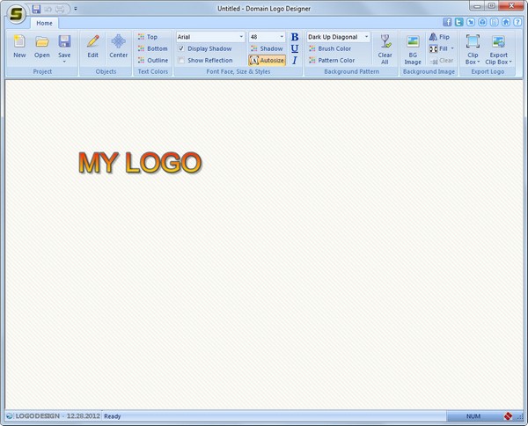Click the quick access undo icon

tap(48, 9)
